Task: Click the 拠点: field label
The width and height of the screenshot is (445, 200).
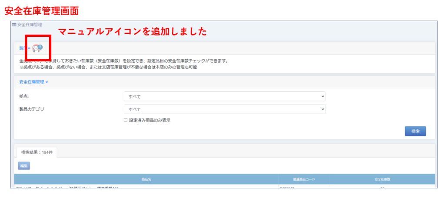Action: click(25, 96)
